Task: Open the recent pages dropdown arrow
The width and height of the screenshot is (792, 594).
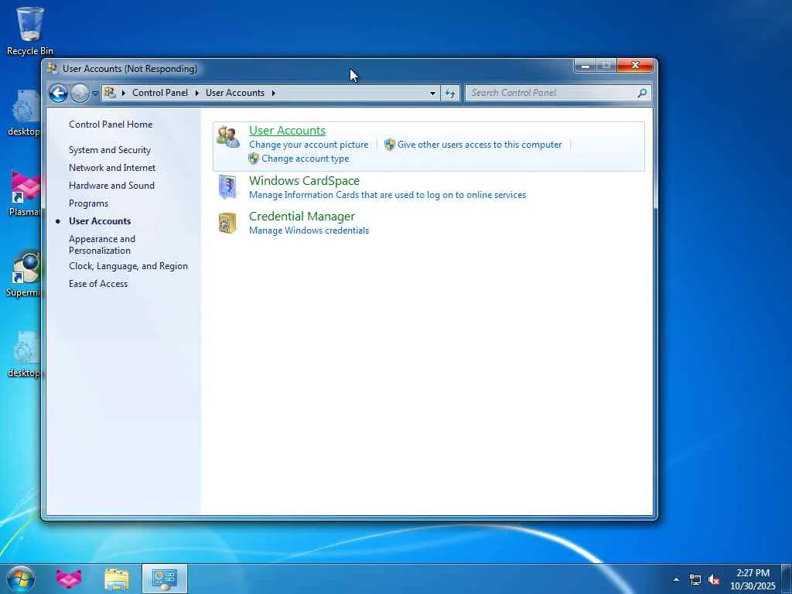Action: (95, 94)
